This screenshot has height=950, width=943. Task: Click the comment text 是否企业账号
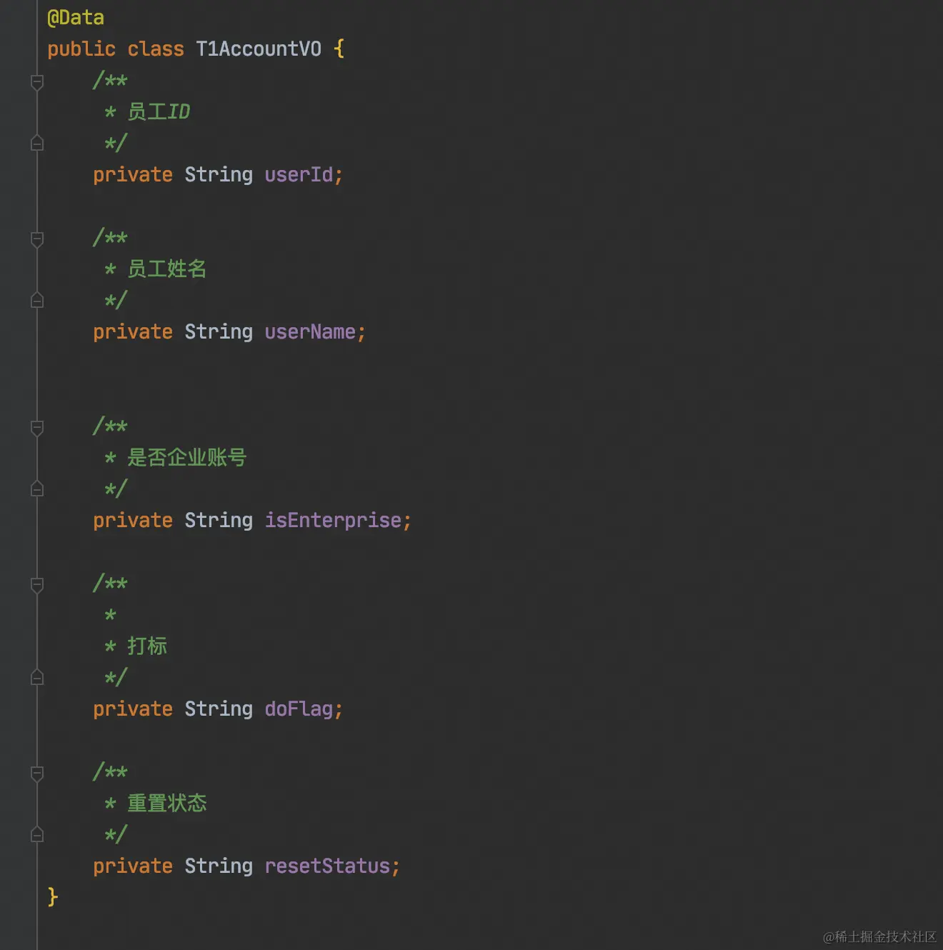pos(187,458)
